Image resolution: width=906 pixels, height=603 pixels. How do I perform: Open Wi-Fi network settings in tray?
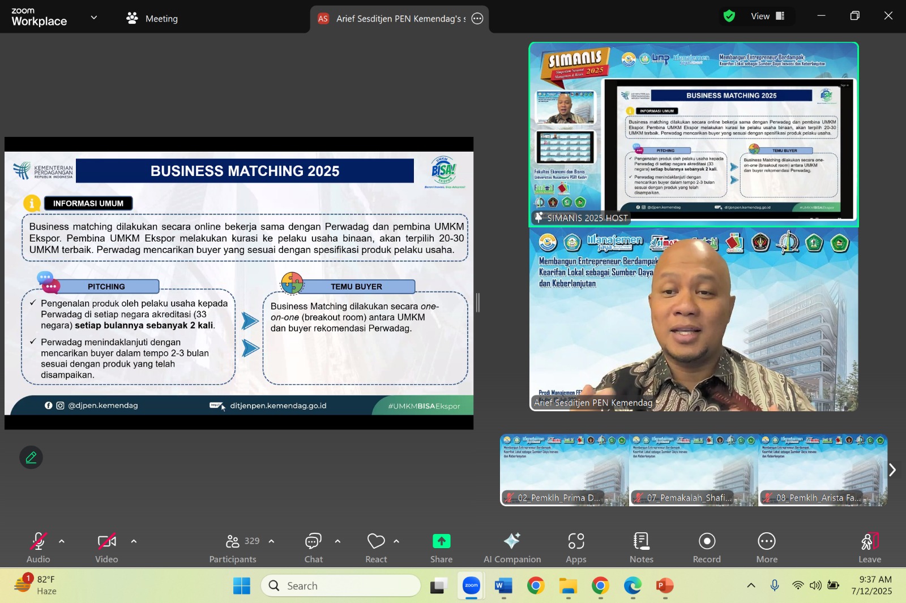pos(798,585)
